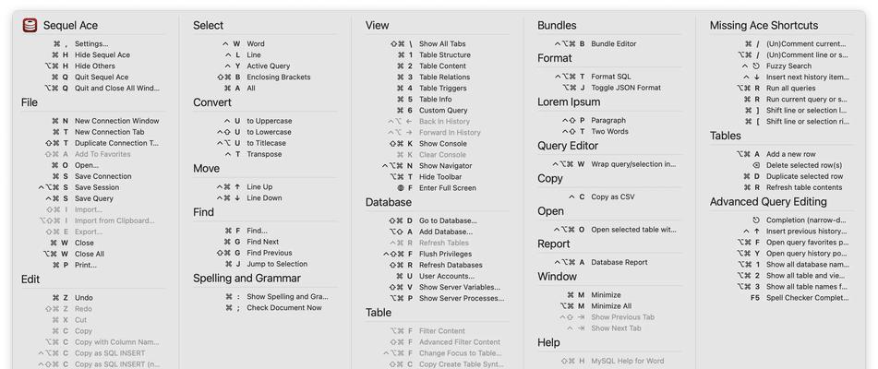
Task: Select Copy as CSV entry
Action: pos(613,196)
